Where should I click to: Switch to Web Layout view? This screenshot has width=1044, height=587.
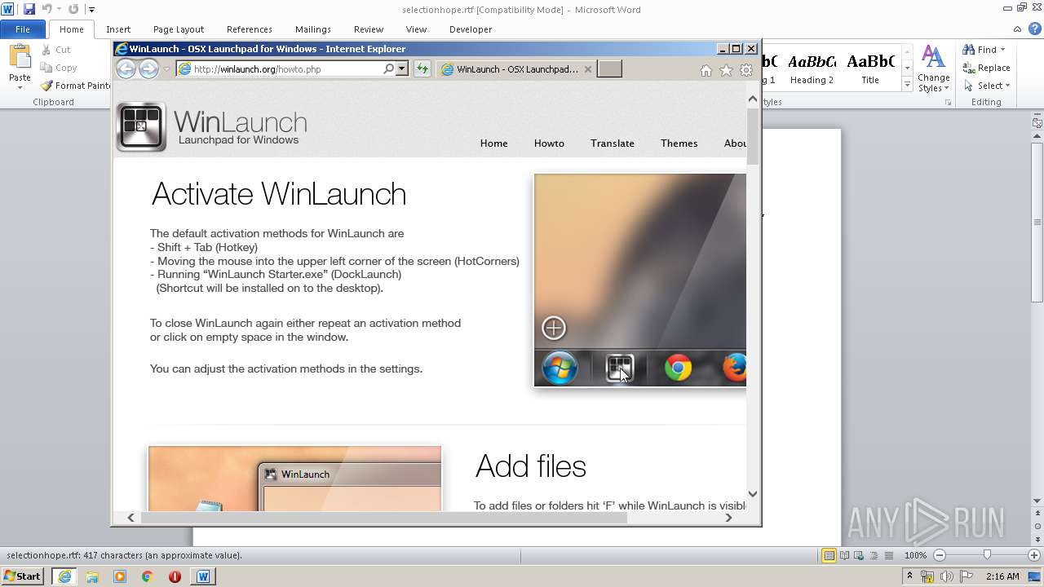click(x=859, y=555)
